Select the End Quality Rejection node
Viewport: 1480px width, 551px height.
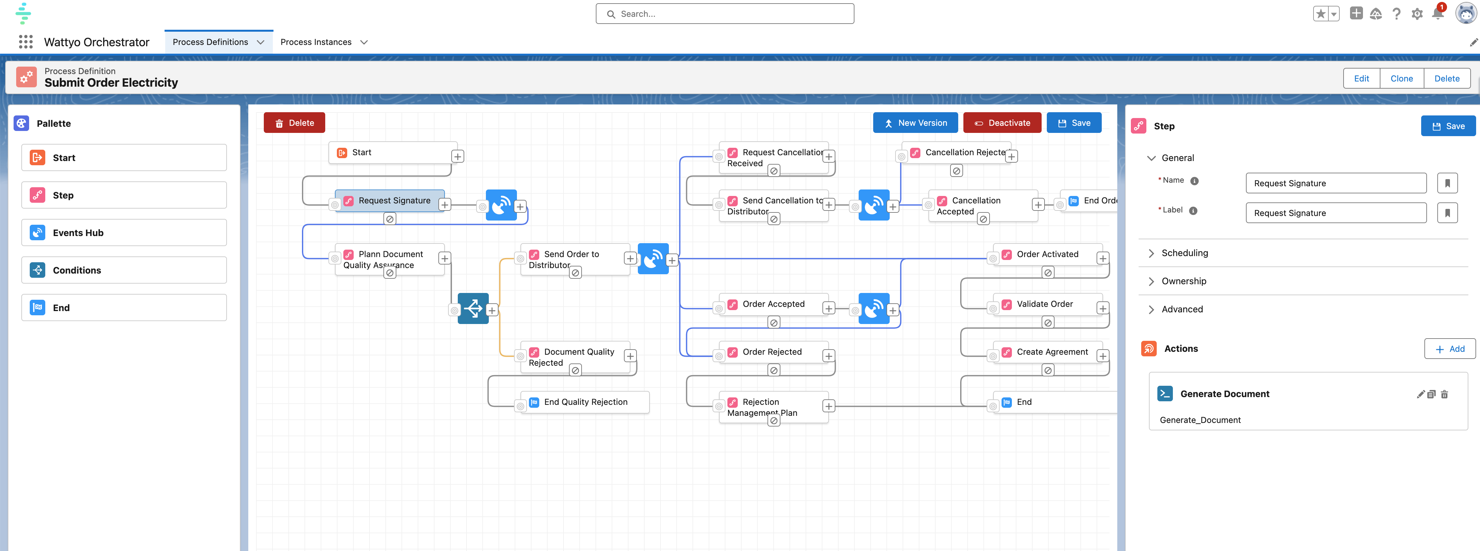[585, 402]
